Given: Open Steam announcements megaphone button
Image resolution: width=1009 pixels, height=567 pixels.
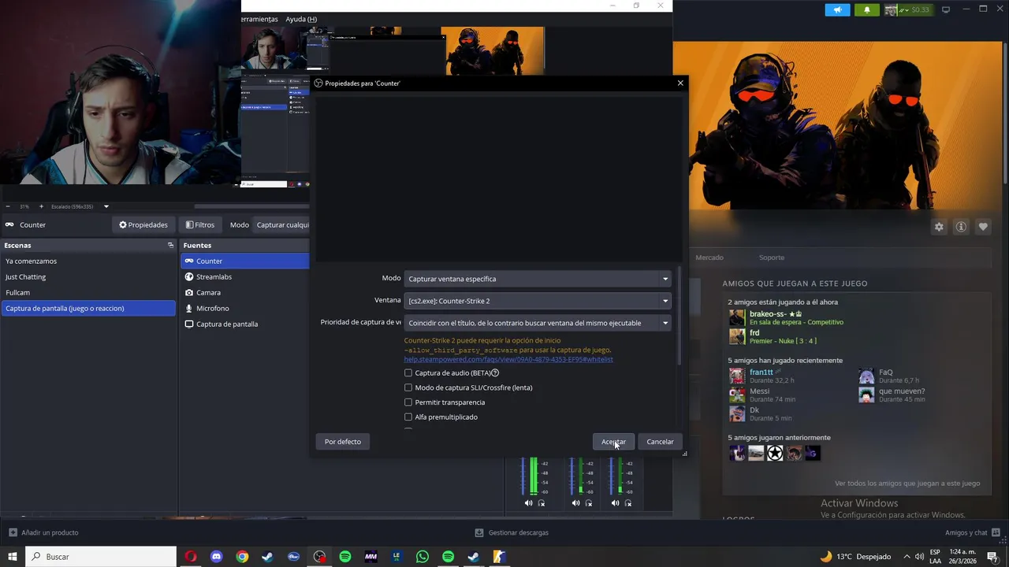Looking at the screenshot, I should [x=837, y=9].
